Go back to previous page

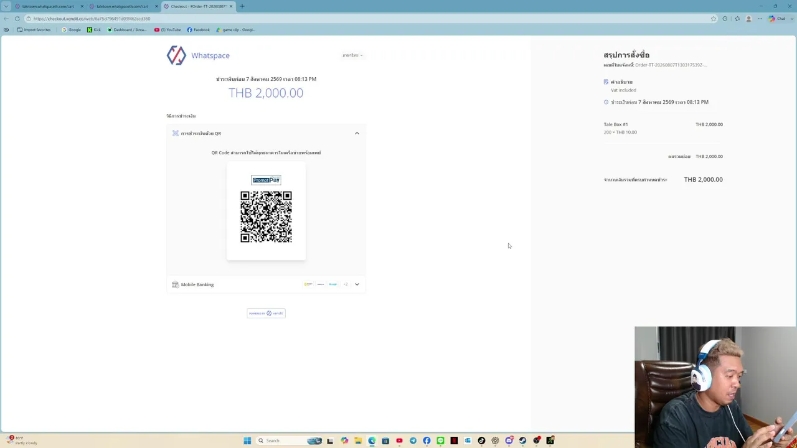point(6,19)
